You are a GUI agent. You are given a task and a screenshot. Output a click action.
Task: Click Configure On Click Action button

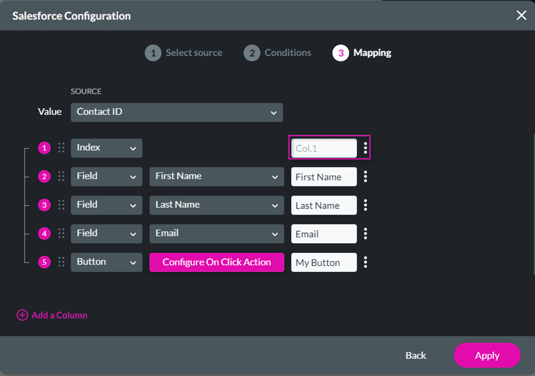(x=216, y=262)
